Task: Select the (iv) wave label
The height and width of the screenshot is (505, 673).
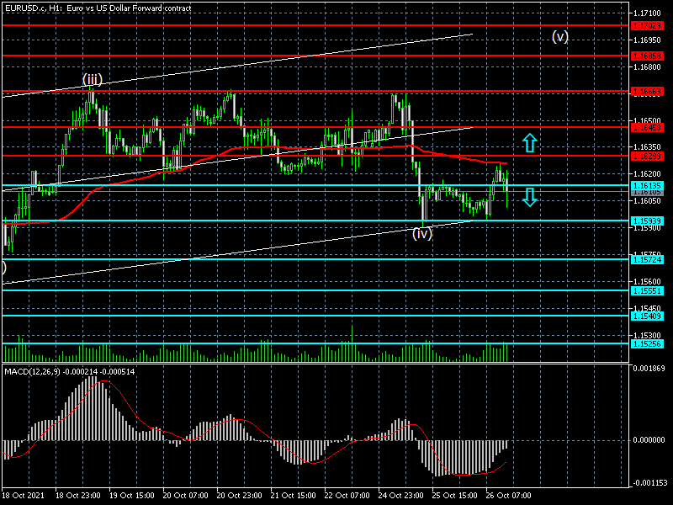Action: pos(422,234)
